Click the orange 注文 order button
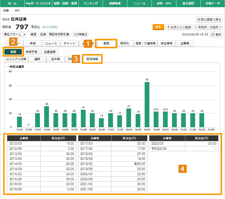 (x=158, y=27)
